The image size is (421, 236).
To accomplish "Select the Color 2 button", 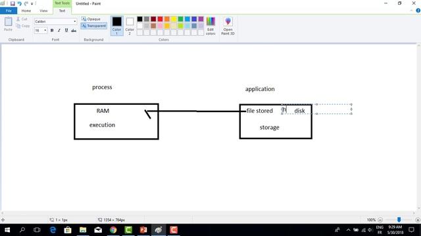I will 130,26.
